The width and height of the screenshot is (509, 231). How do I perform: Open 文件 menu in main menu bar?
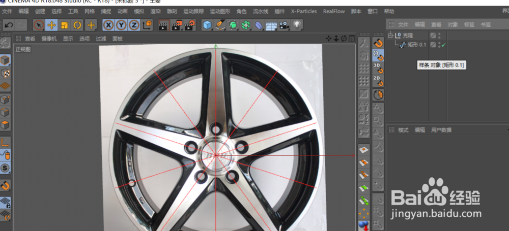click(7, 11)
